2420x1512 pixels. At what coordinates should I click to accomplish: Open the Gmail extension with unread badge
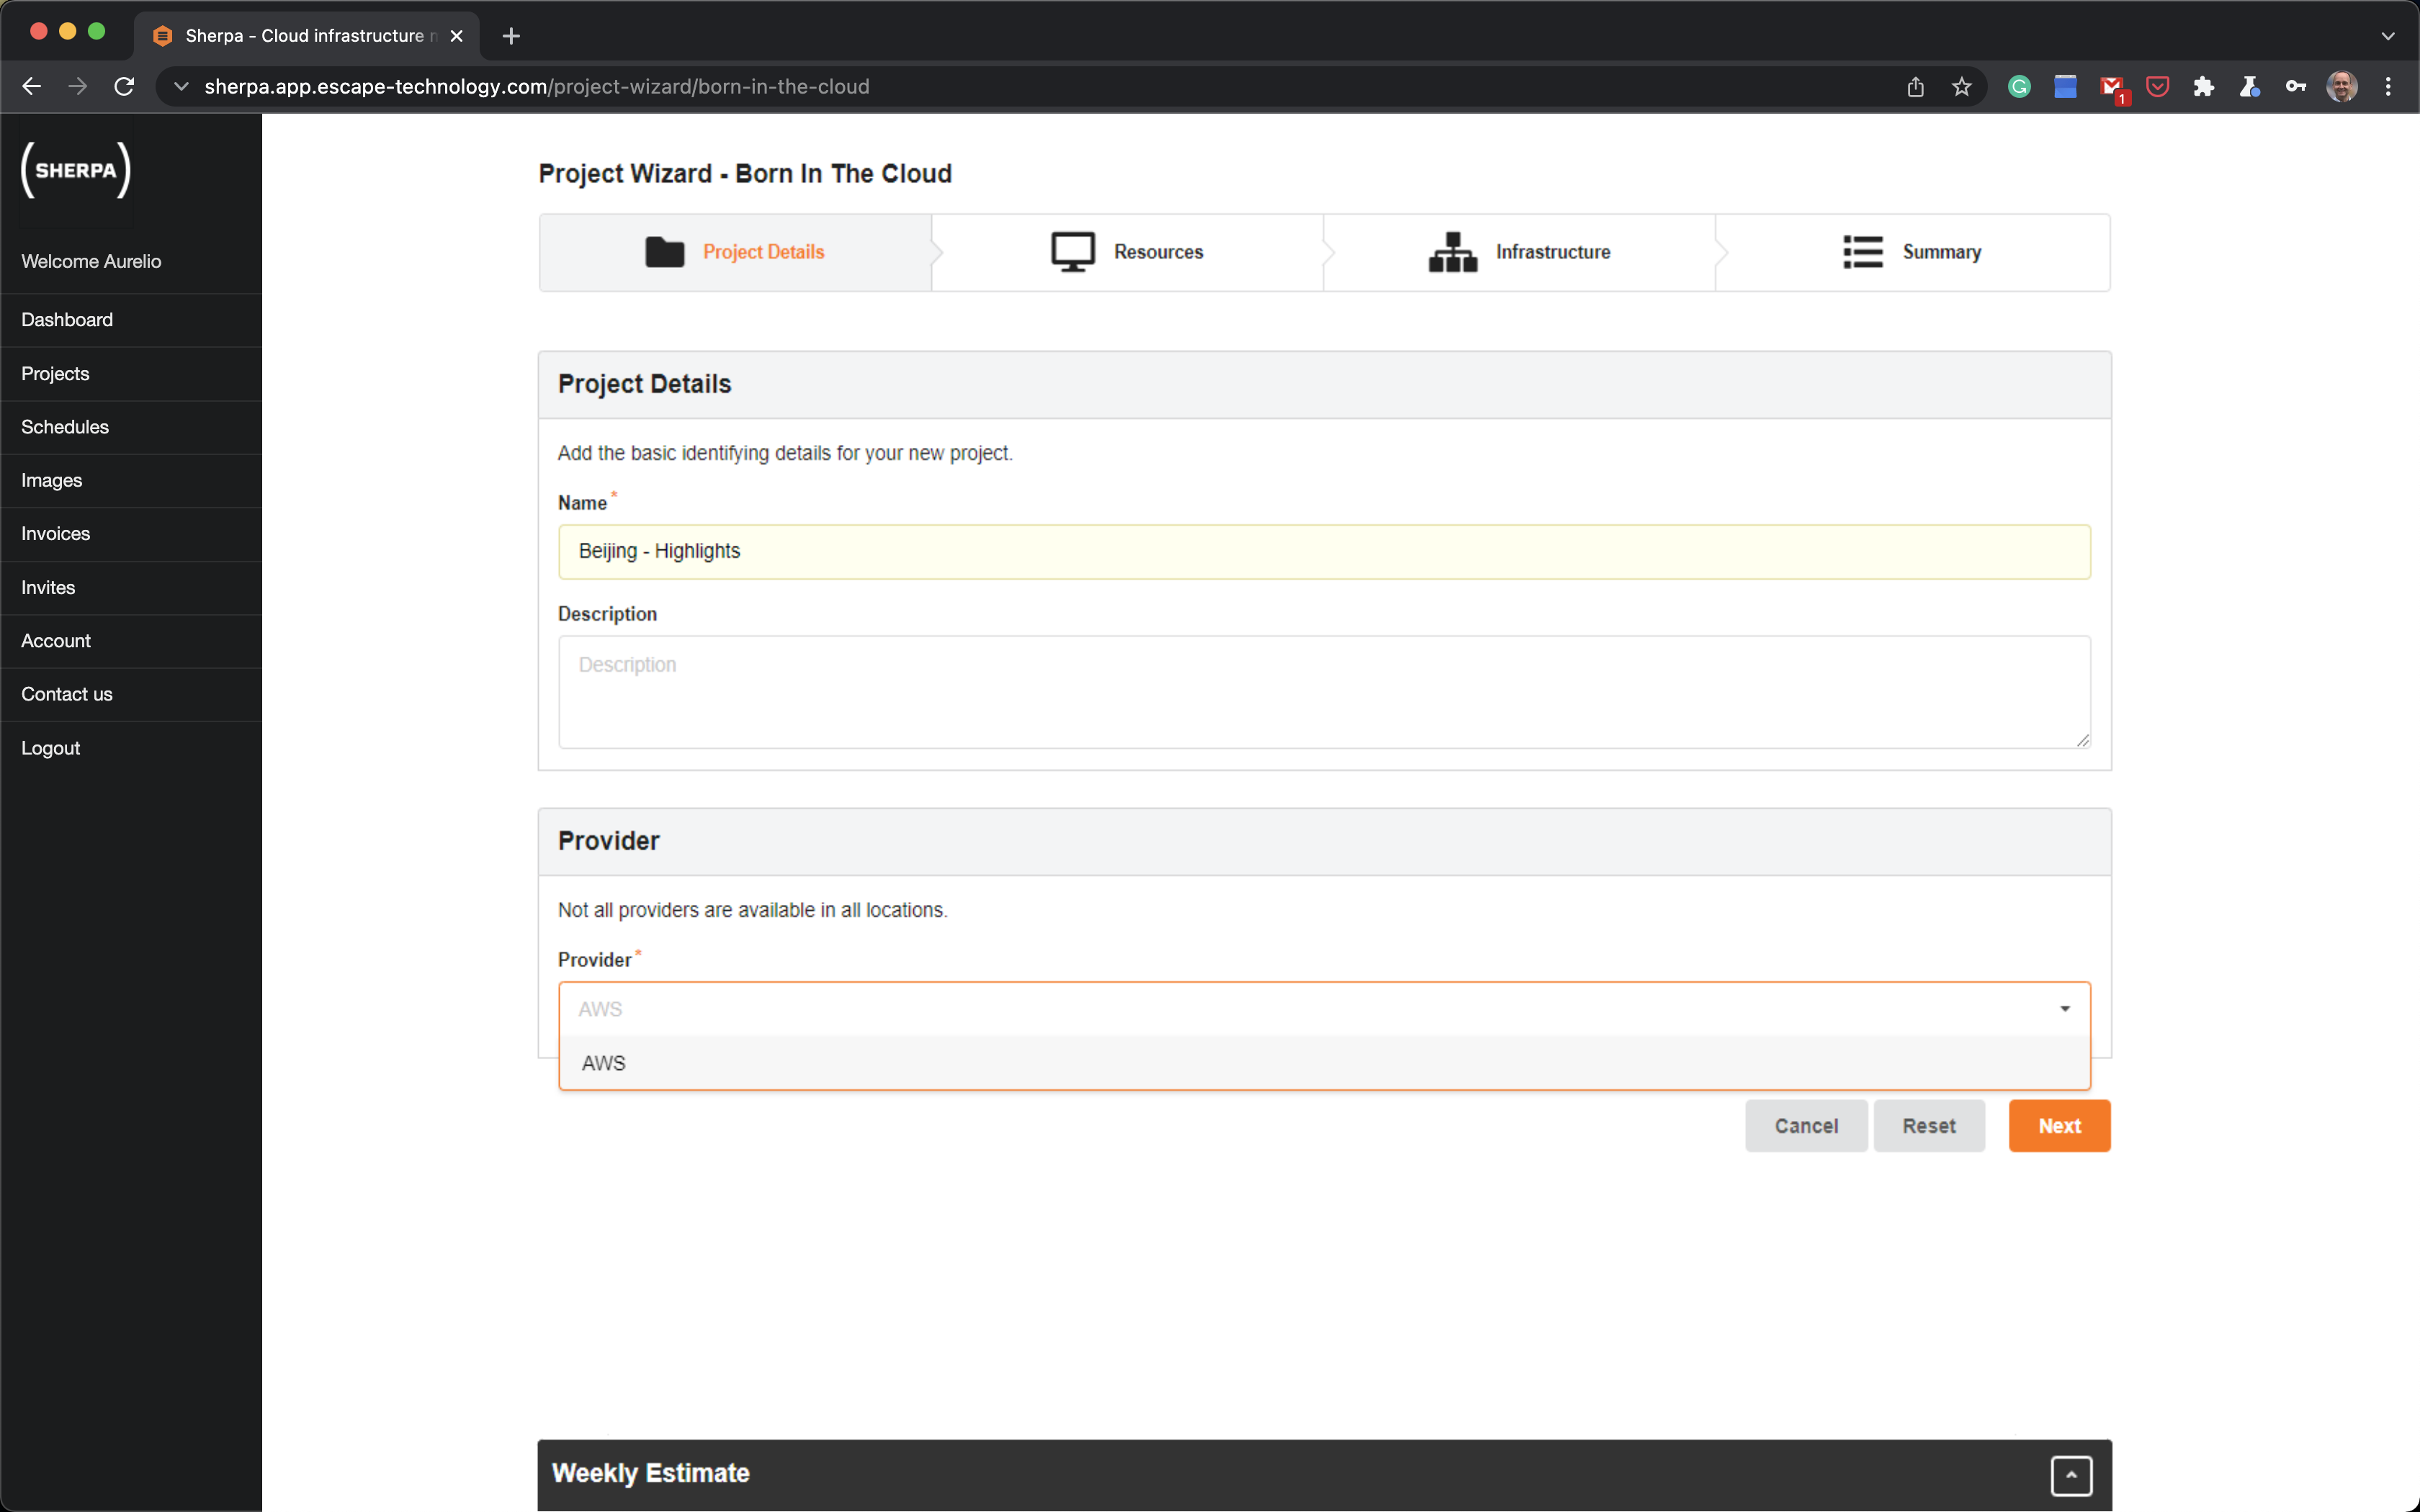pos(2112,86)
